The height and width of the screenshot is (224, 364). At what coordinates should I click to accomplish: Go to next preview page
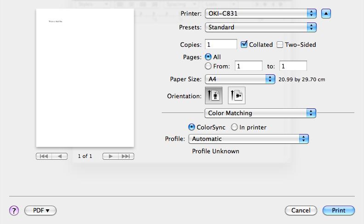[110, 156]
